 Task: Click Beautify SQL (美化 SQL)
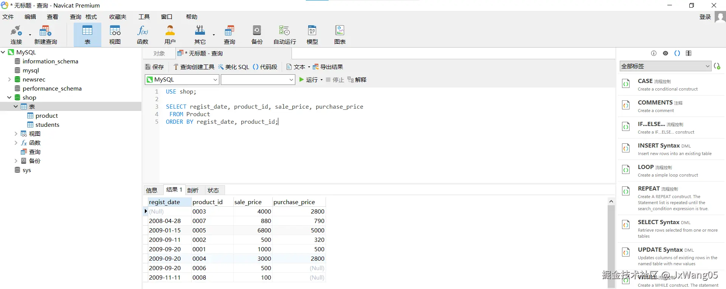[x=234, y=67]
